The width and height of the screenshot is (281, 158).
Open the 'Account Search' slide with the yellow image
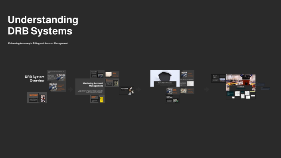pos(97,99)
